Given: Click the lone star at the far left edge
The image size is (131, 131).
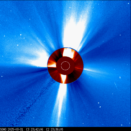Looking at the screenshot, I should [x=2, y=76].
